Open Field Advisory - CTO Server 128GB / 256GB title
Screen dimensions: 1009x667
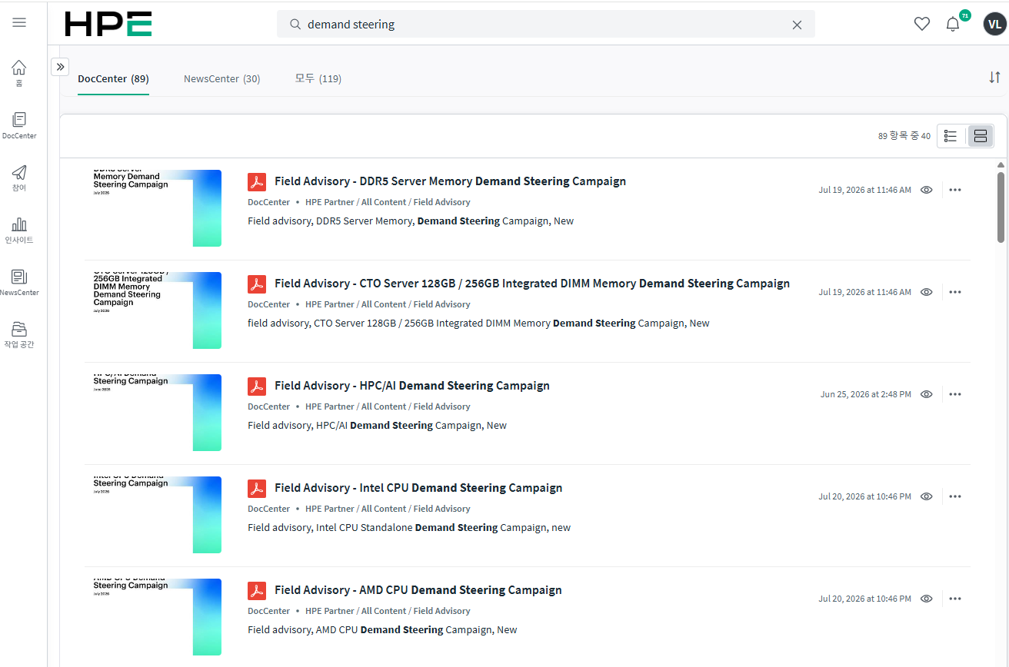coord(532,284)
